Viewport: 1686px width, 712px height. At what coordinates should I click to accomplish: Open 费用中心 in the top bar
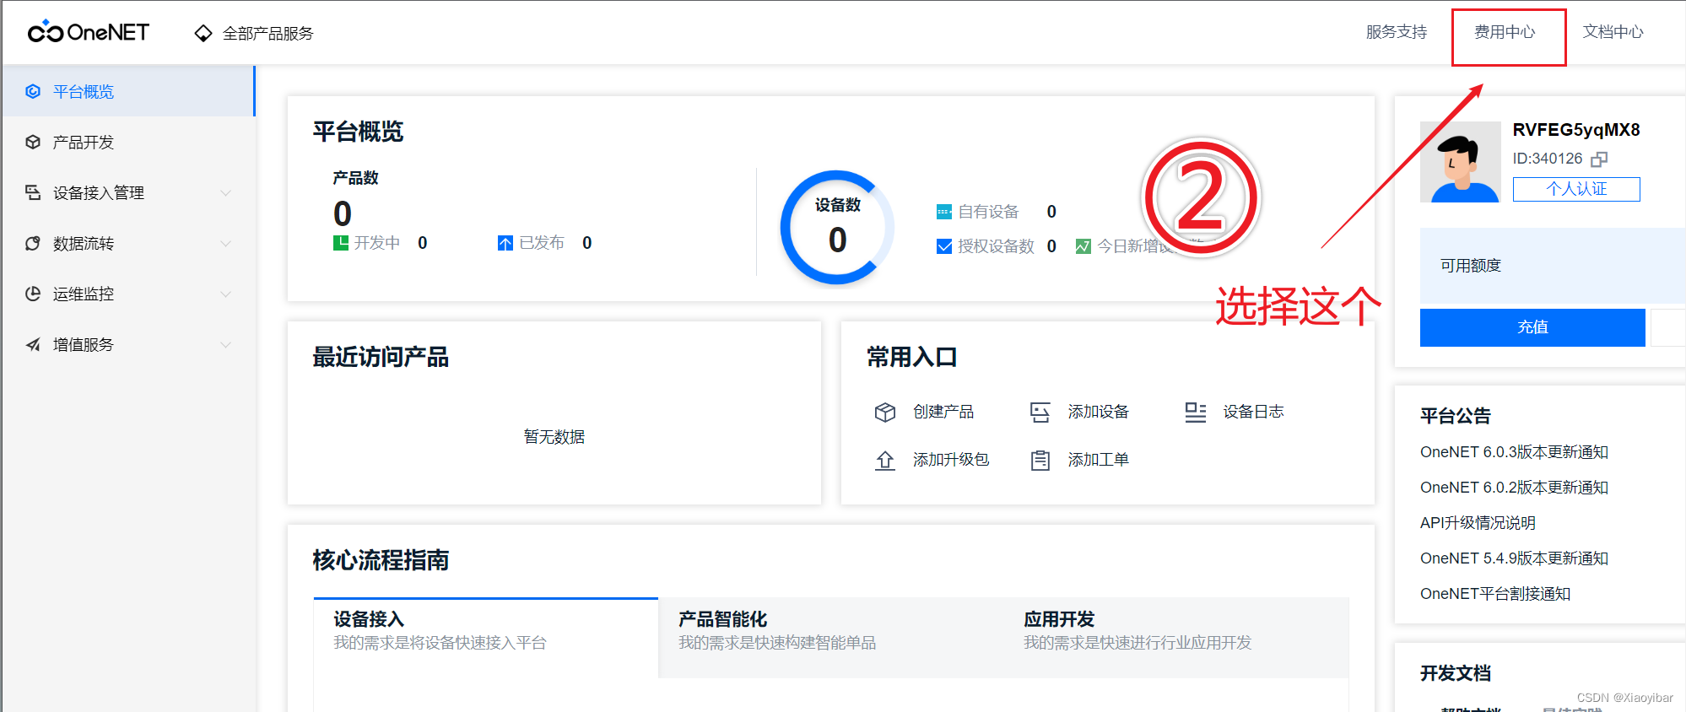coord(1505,32)
